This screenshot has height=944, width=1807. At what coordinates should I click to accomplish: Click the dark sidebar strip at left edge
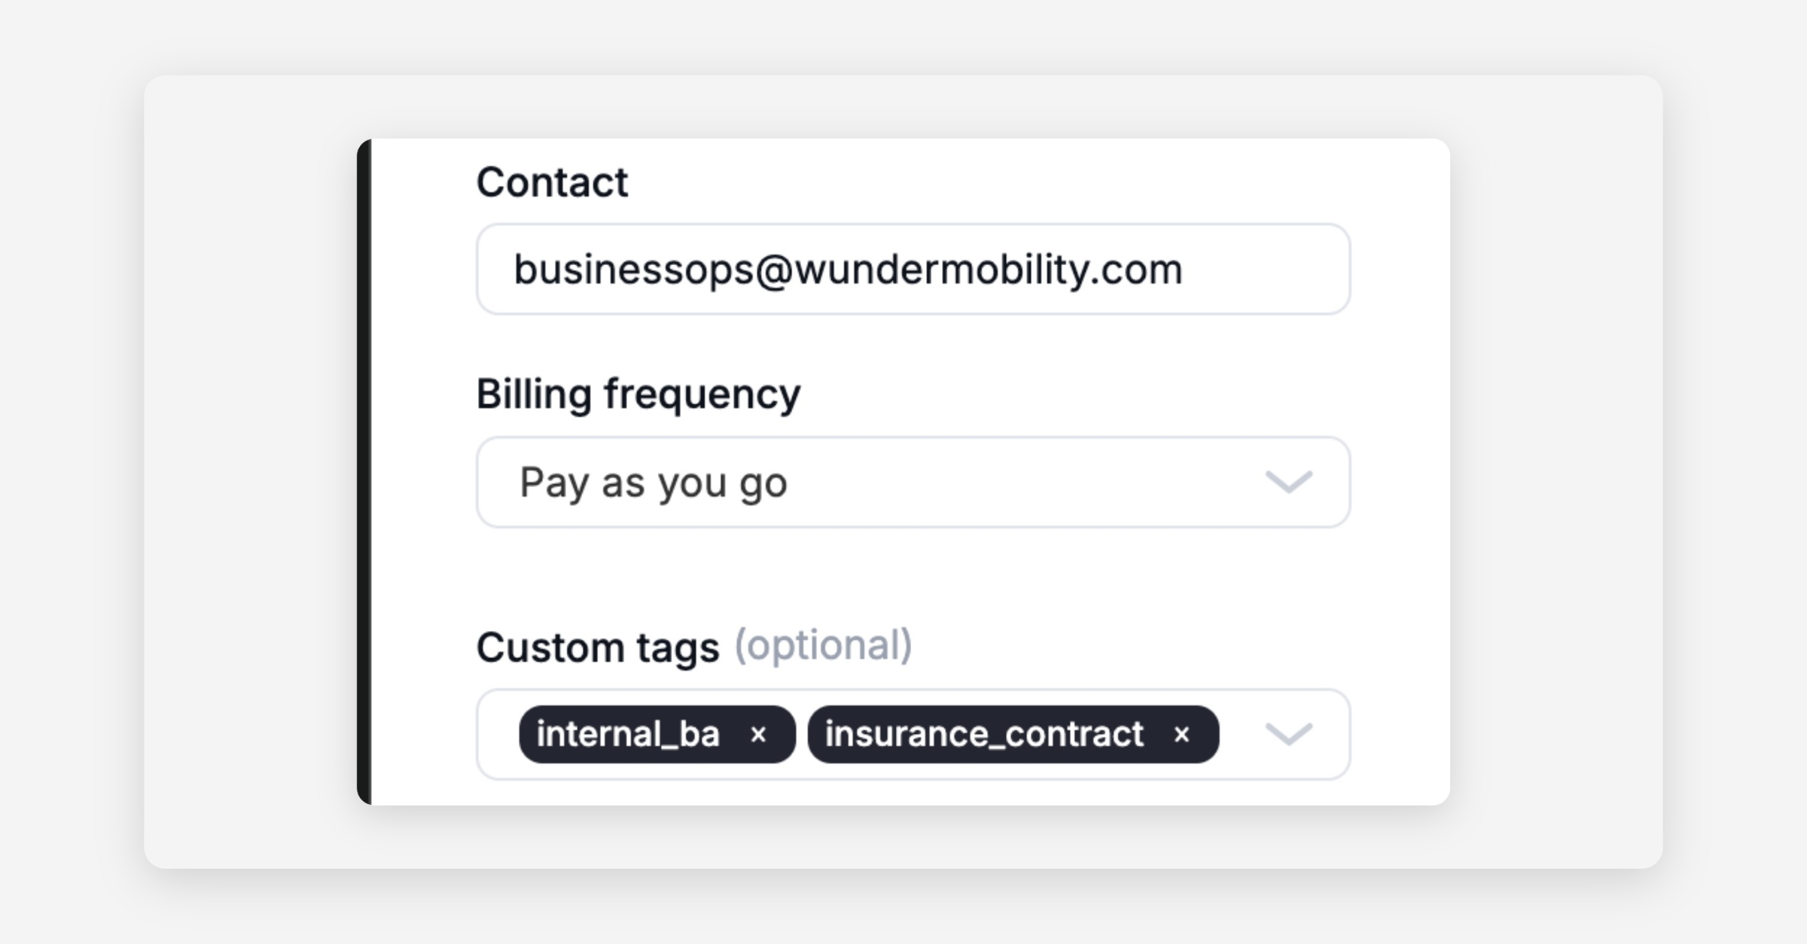click(x=364, y=472)
